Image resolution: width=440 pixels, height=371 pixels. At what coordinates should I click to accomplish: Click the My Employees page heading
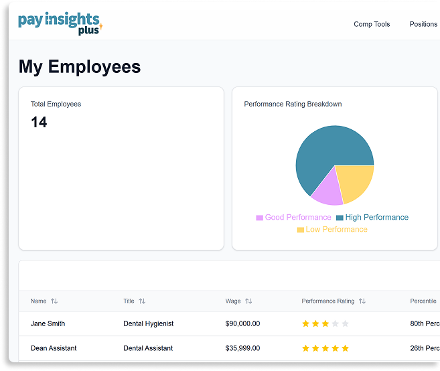(80, 67)
